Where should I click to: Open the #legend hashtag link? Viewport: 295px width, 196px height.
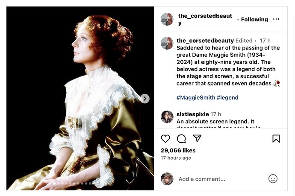click(x=227, y=97)
